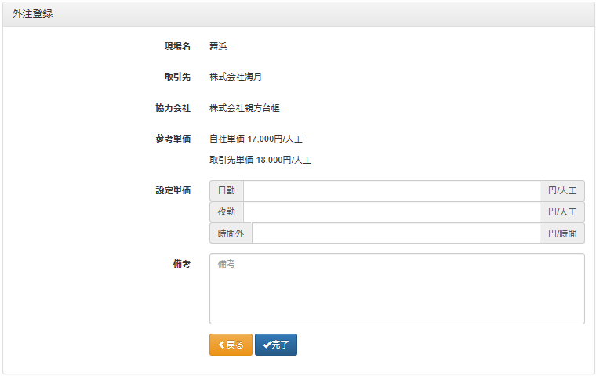
Task: Select the 株式会社海月 client text
Action: pos(236,77)
